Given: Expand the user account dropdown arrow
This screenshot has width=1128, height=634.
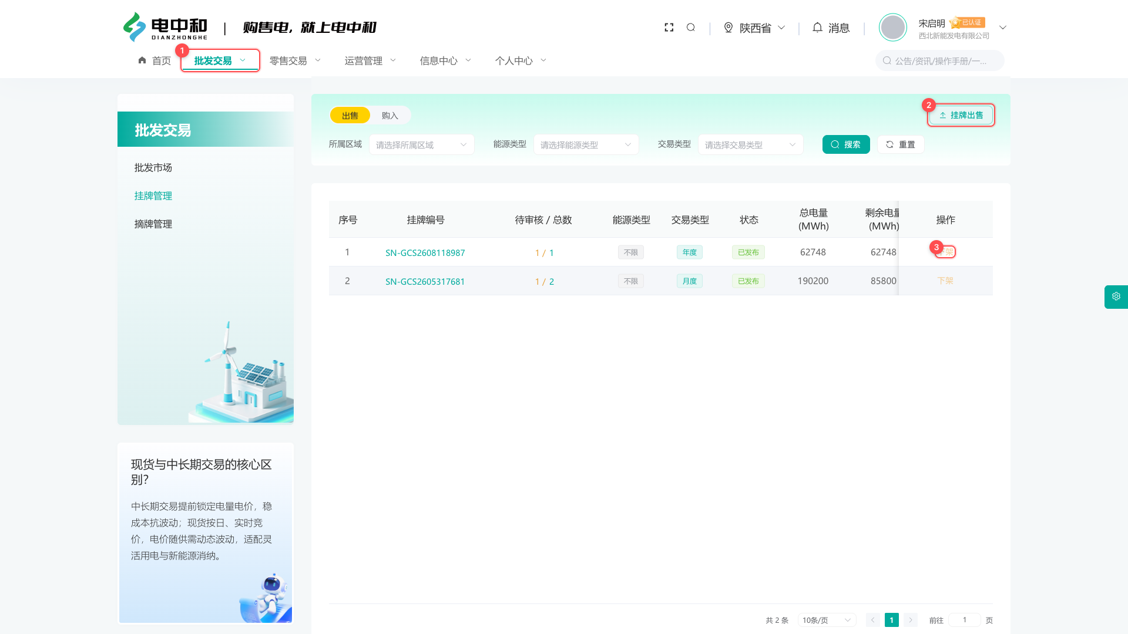Looking at the screenshot, I should 1003,28.
